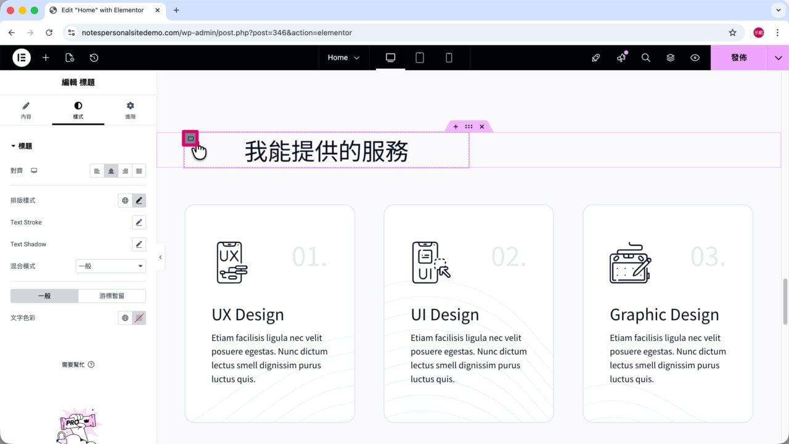This screenshot has width=789, height=444.
Task: Click the Graphic Design title
Action: 664,314
